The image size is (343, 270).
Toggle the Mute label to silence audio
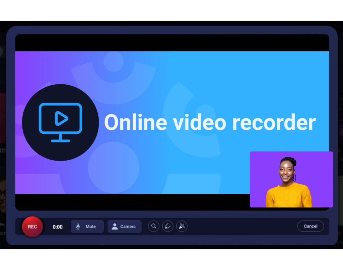(91, 227)
